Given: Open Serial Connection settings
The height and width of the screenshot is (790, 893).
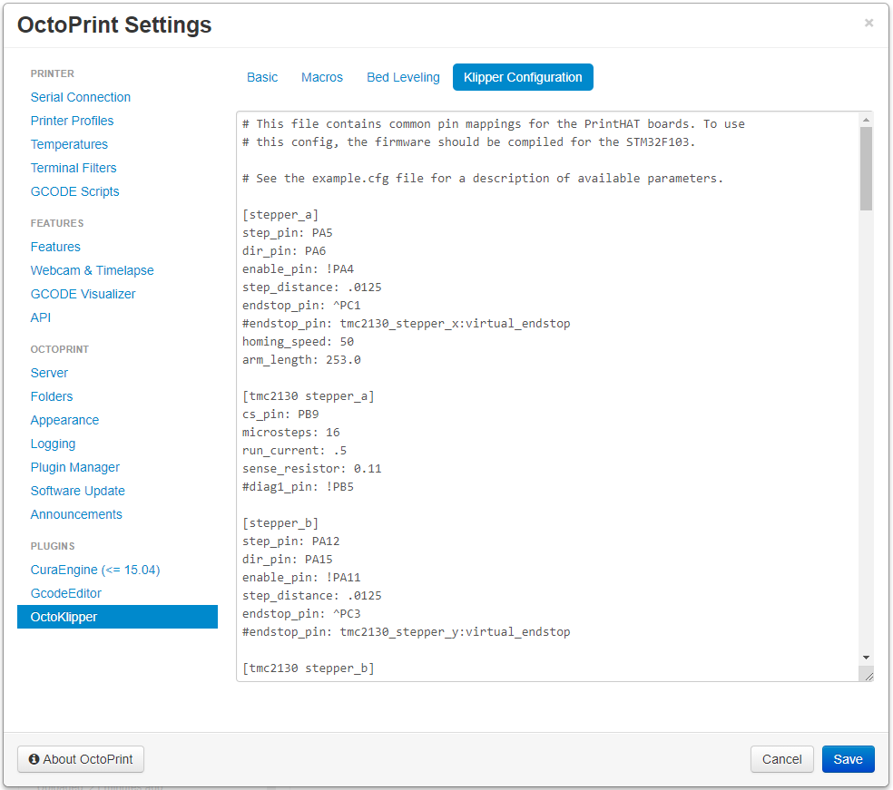Looking at the screenshot, I should pyautogui.click(x=80, y=97).
